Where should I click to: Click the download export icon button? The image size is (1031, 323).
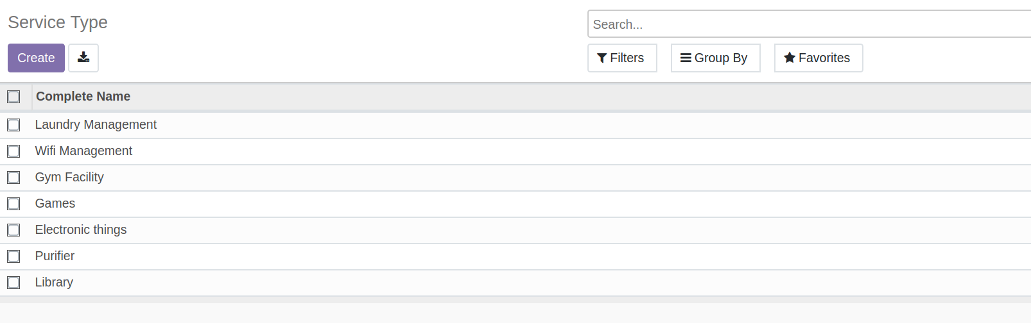pos(83,58)
